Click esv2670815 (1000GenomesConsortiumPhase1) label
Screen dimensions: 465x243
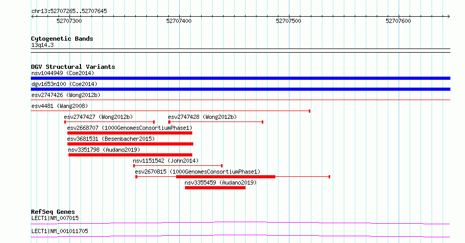(x=197, y=172)
